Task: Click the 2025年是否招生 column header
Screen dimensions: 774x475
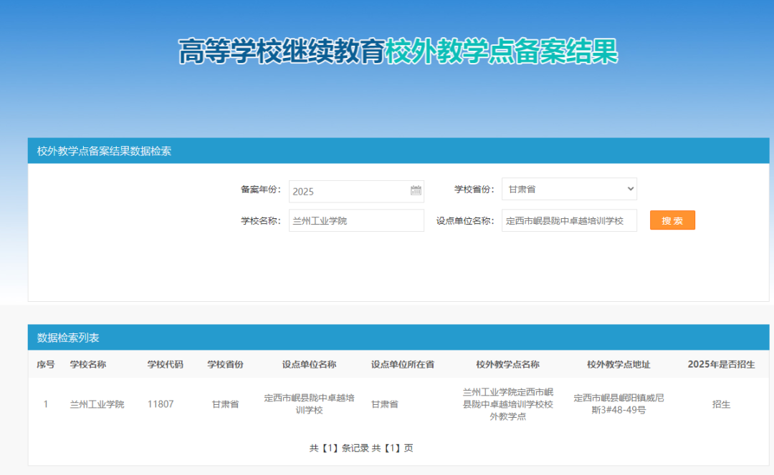Action: 721,364
